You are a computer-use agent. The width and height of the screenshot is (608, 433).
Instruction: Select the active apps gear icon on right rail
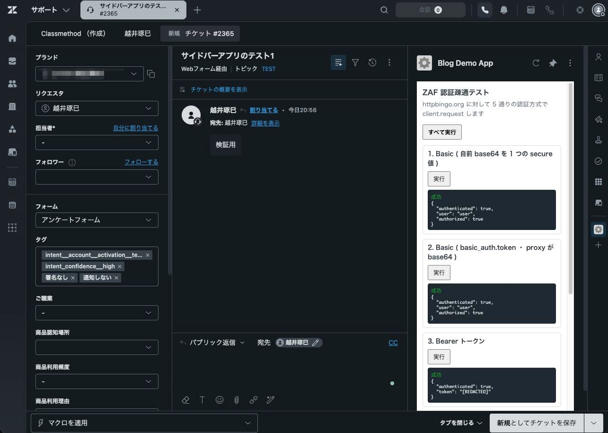point(598,230)
